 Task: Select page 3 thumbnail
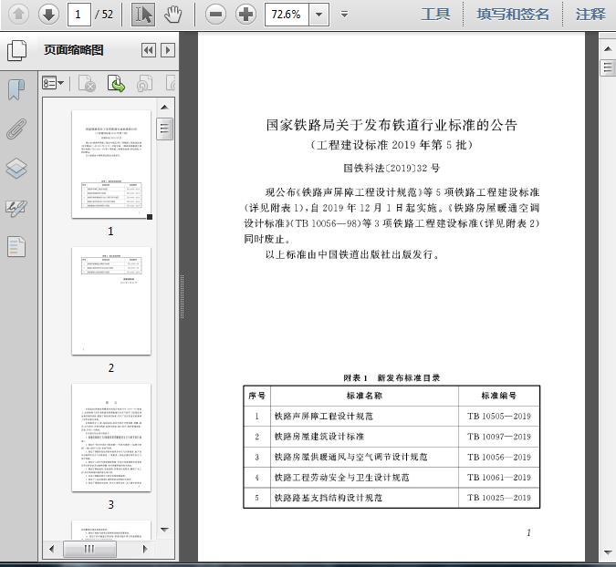click(x=111, y=438)
